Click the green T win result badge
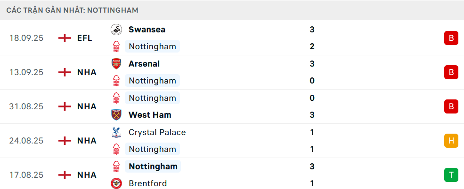464x189 pixels. click(451, 175)
